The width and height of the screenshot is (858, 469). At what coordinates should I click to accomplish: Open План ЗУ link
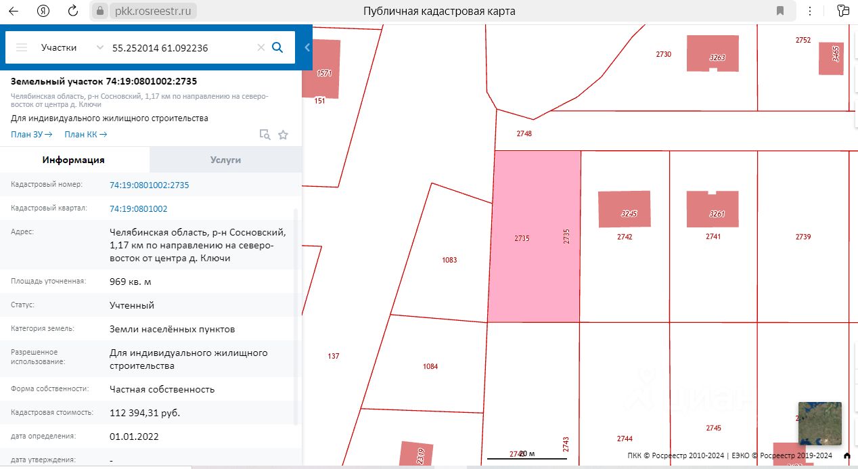[32, 134]
